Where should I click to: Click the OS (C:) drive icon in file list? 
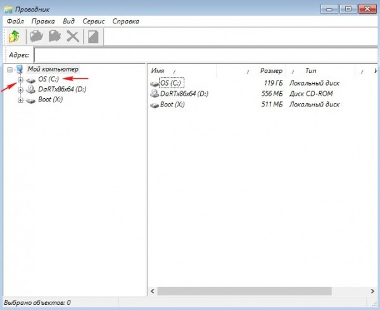coord(155,84)
